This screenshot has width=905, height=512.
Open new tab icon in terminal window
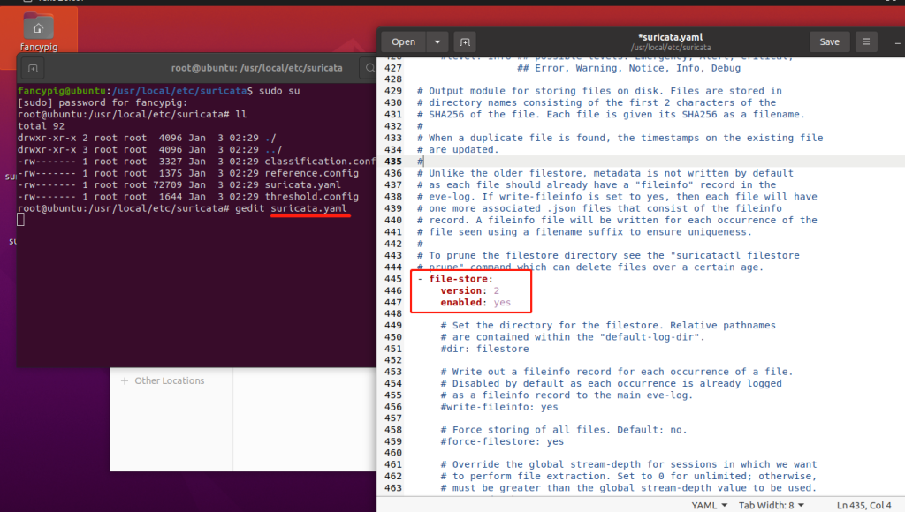[33, 69]
